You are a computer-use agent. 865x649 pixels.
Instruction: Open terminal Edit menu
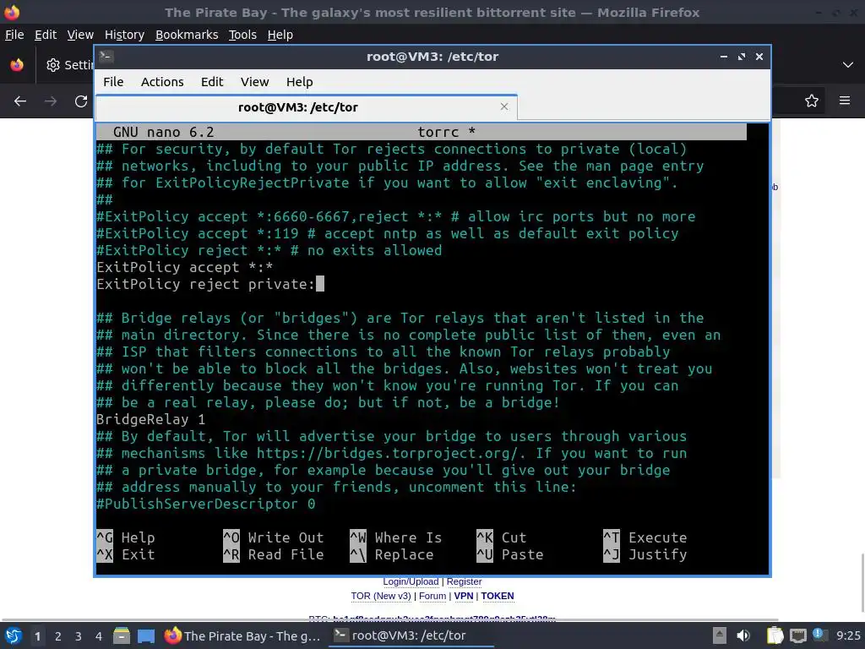tap(212, 82)
